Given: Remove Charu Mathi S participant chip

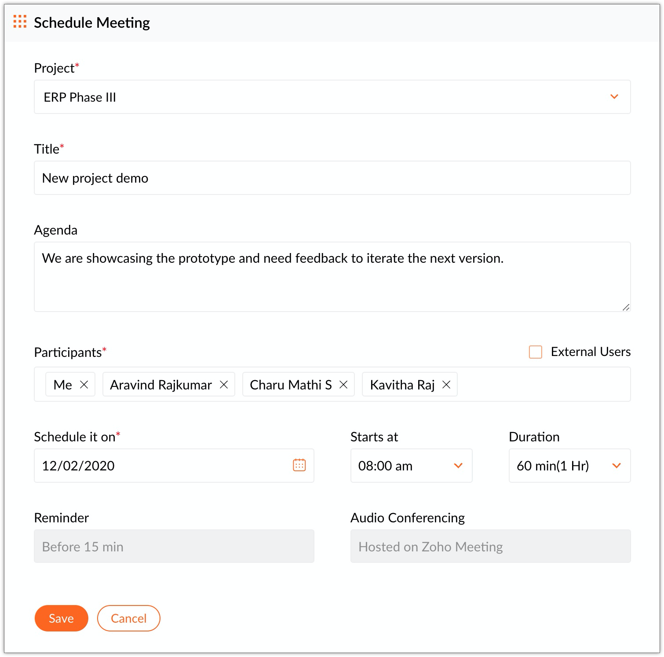Looking at the screenshot, I should (x=343, y=385).
